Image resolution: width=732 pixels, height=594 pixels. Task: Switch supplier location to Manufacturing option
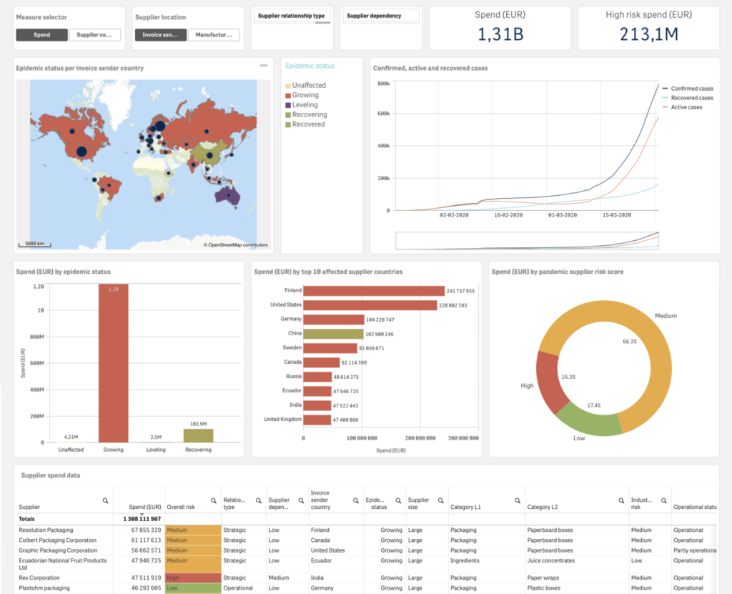[214, 34]
